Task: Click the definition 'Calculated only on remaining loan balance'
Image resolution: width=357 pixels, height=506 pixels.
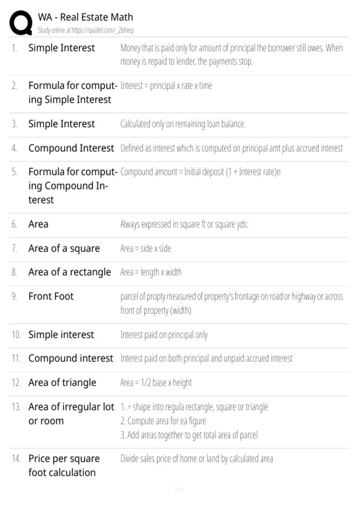Action: pos(183,124)
